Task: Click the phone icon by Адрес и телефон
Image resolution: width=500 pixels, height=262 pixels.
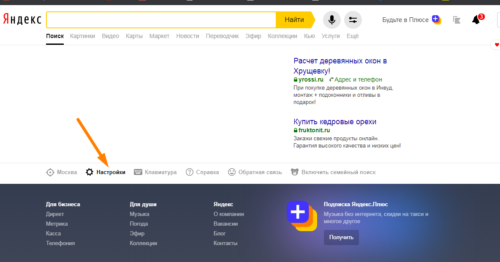Action: (x=332, y=79)
